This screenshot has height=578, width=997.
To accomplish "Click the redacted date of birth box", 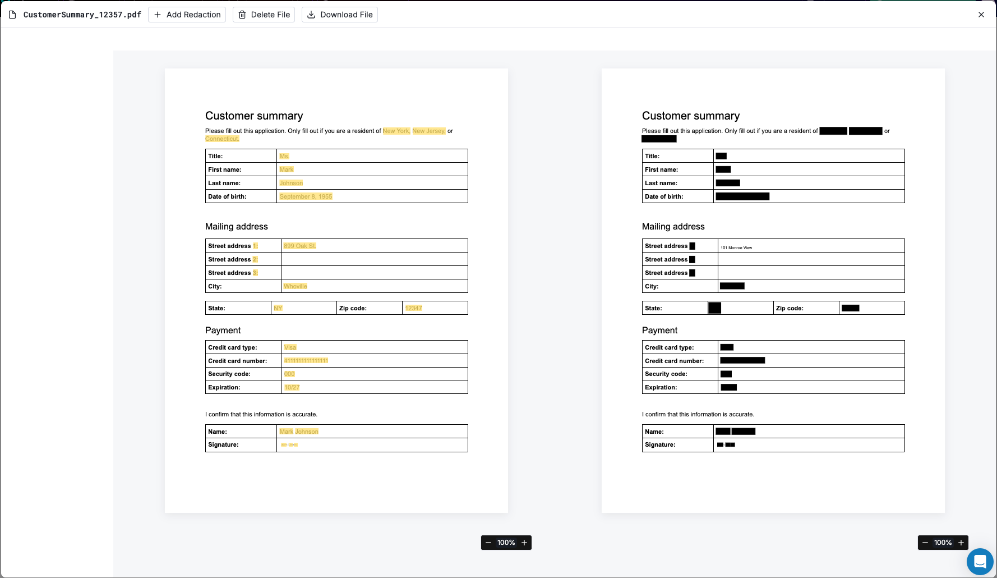I will (742, 196).
